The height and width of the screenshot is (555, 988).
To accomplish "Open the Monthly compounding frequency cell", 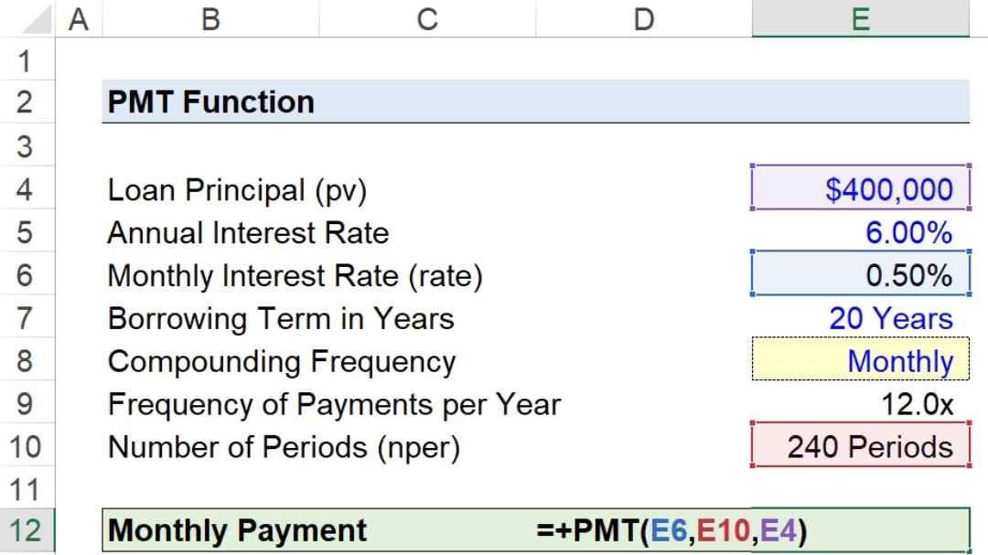I will 860,361.
